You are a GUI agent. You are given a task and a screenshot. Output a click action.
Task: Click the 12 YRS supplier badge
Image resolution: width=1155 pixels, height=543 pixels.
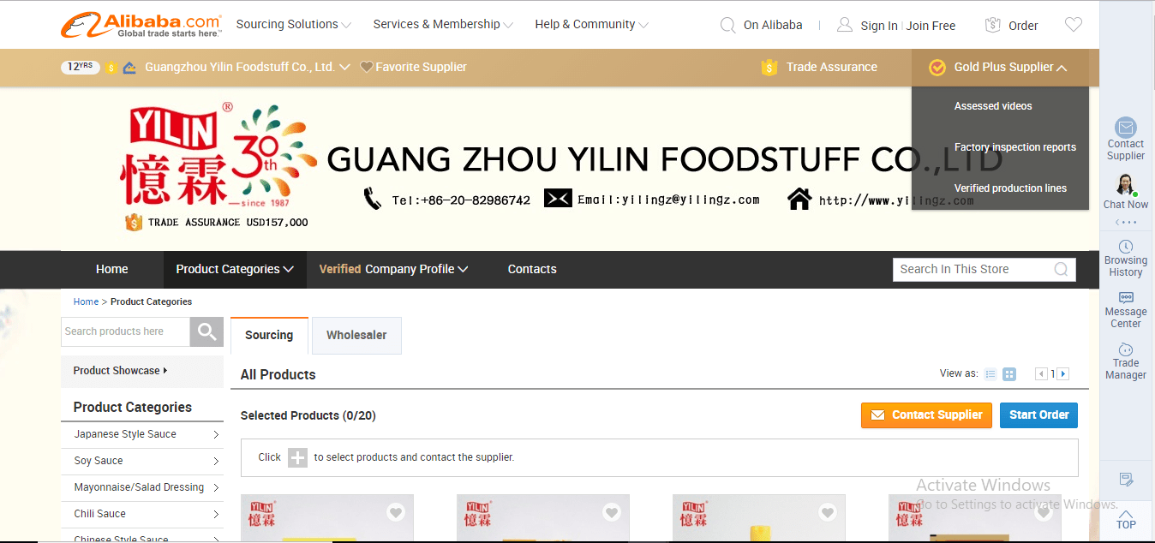pos(80,67)
